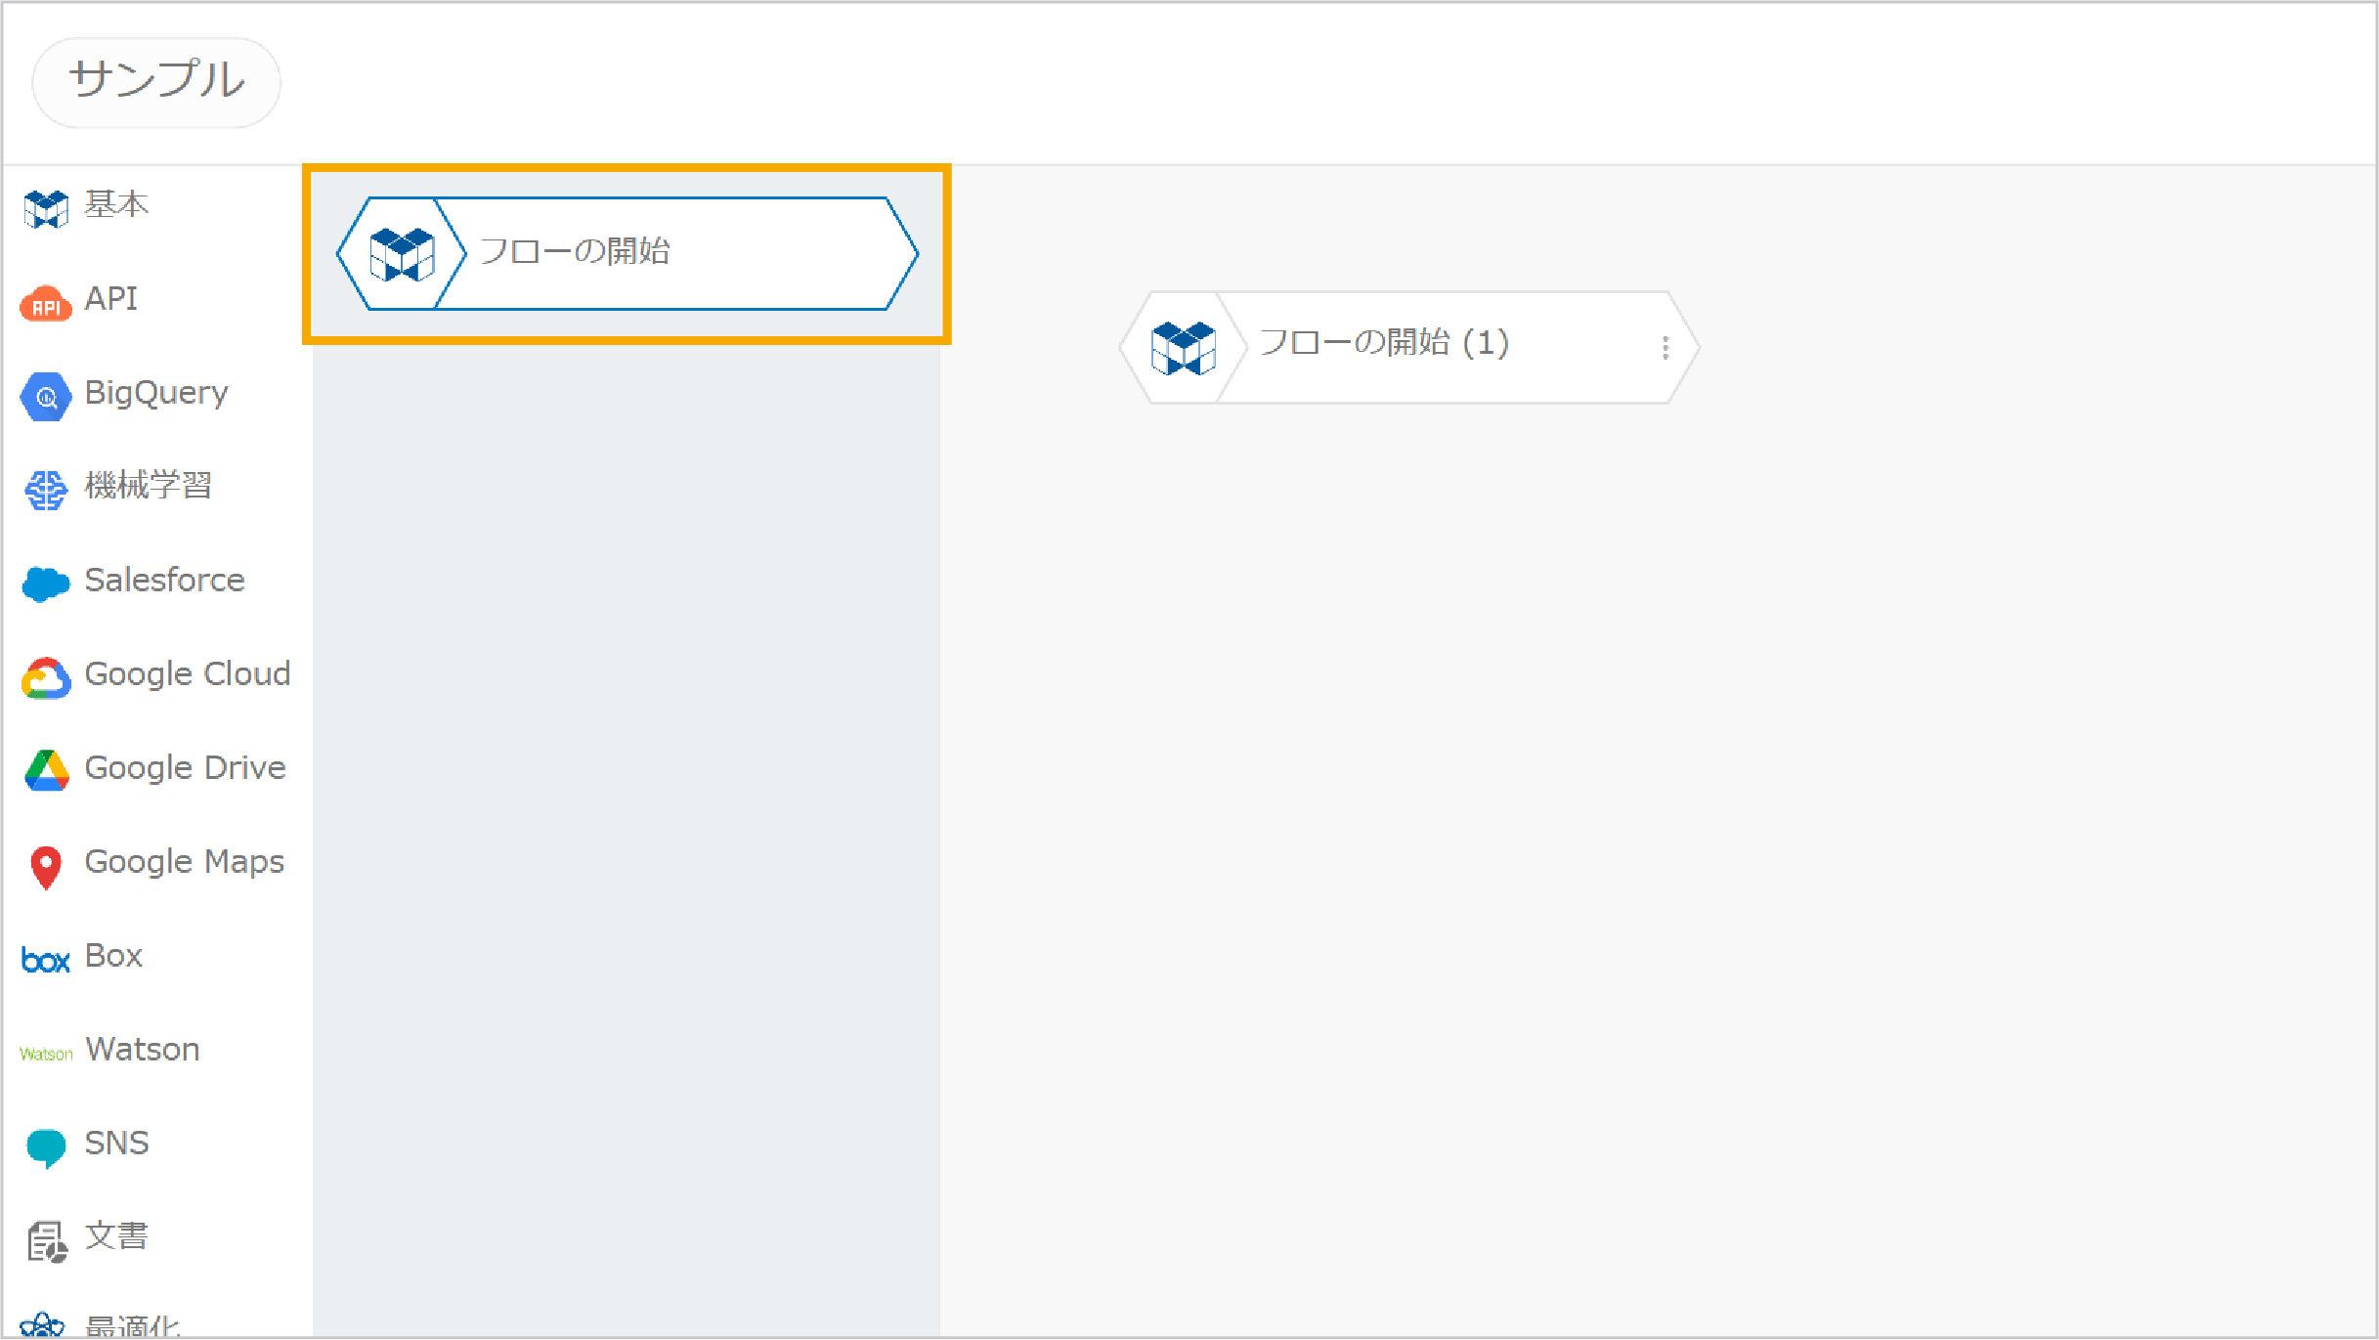
Task: Click the サンプル button
Action: click(156, 82)
